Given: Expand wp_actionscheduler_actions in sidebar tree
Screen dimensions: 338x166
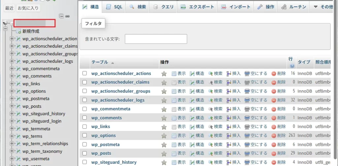Looking at the screenshot, I should click(12, 39).
